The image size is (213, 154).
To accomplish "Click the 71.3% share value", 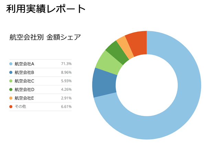I will pos(66,64).
